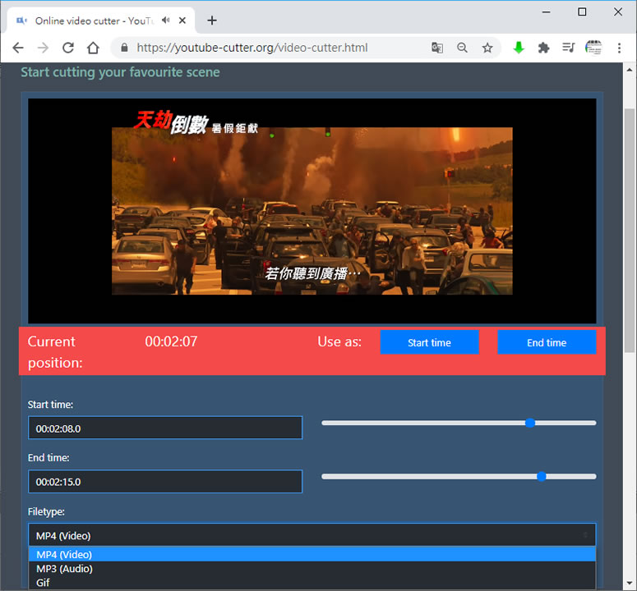Bookmark this page with the star icon
The image size is (637, 591).
pyautogui.click(x=487, y=48)
